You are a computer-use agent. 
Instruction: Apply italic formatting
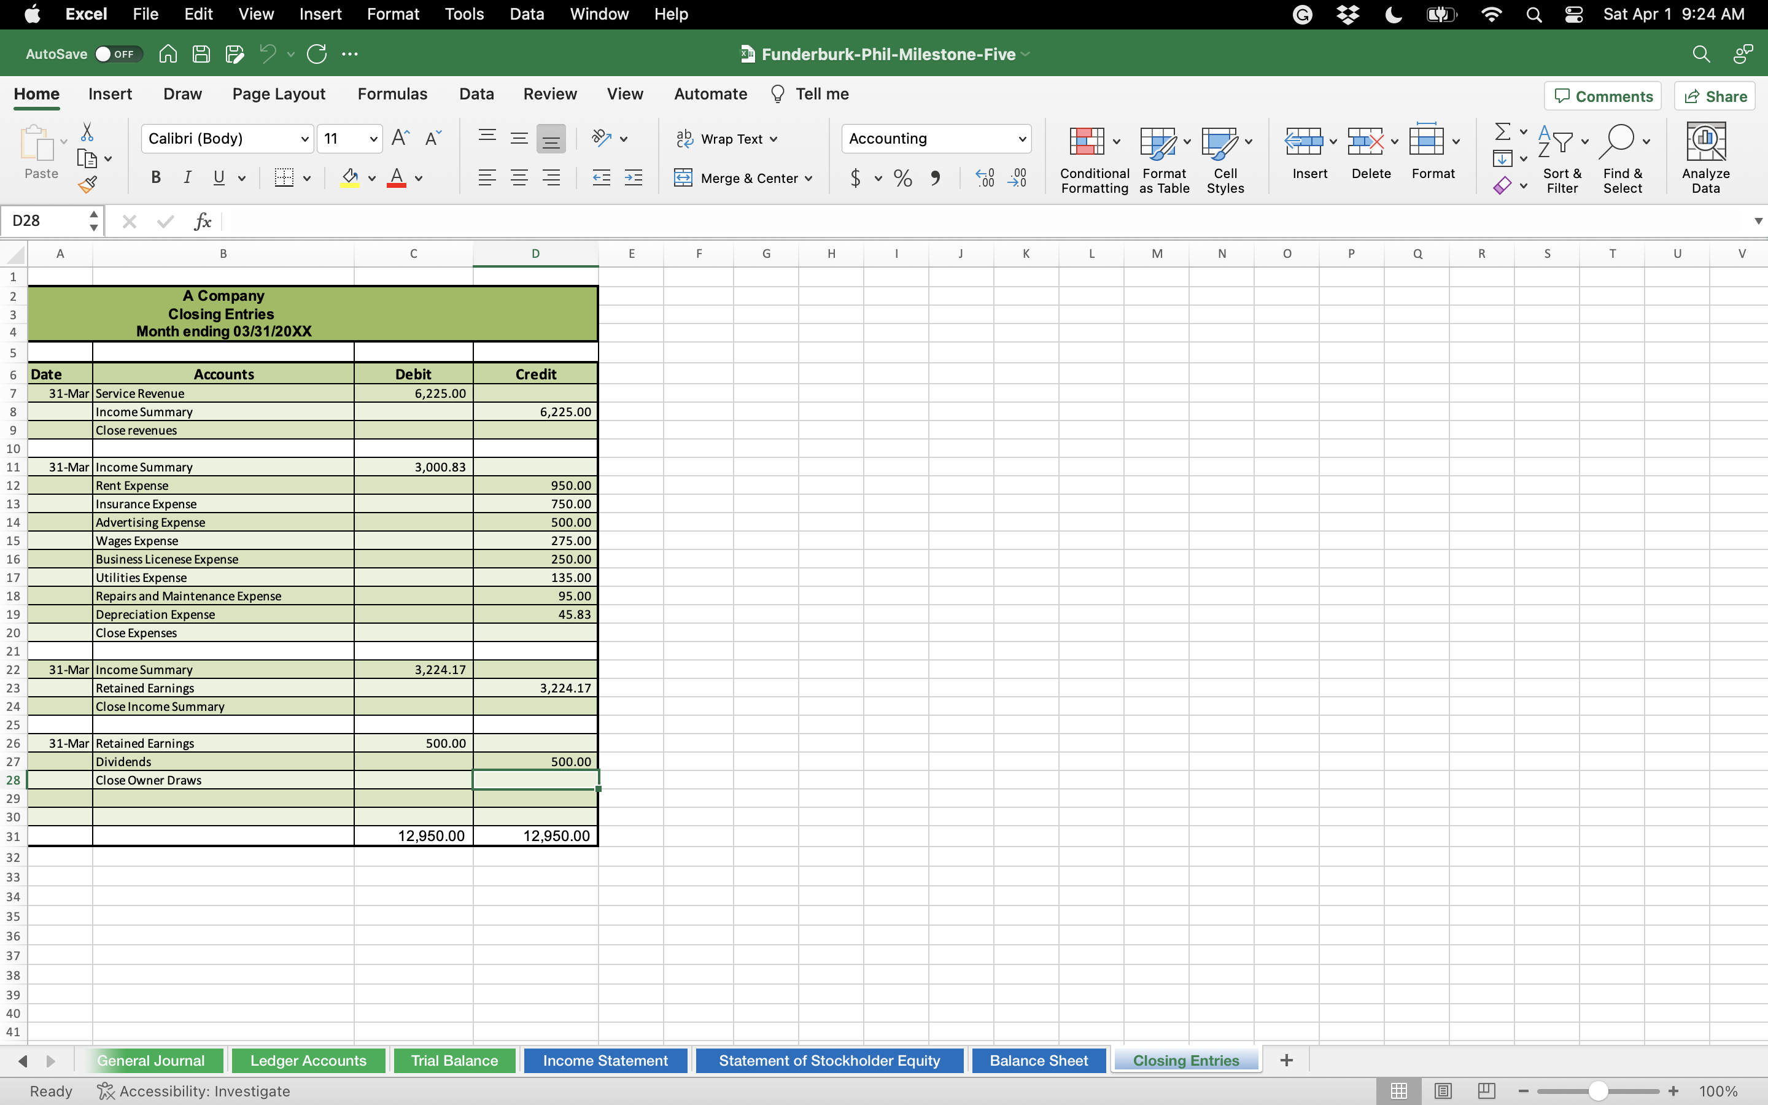(187, 177)
